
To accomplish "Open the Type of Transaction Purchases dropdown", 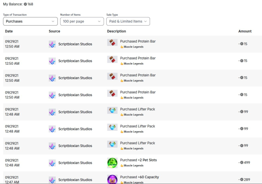I will 31,21.
